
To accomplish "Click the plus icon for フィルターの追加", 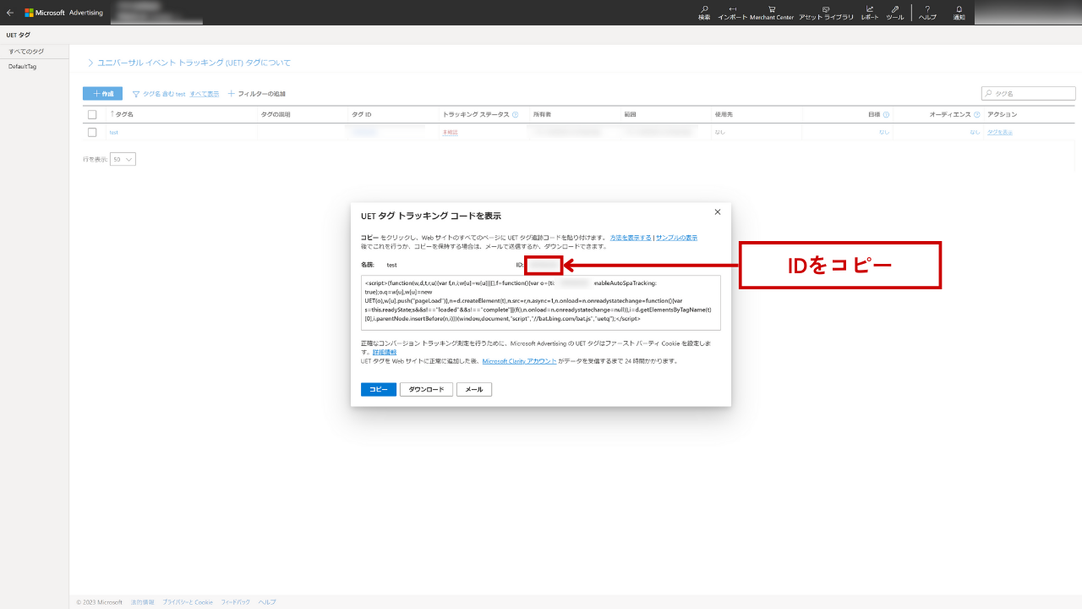I will [231, 94].
